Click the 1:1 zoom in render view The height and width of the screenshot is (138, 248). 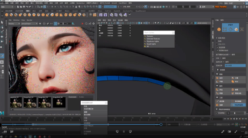click(51, 24)
